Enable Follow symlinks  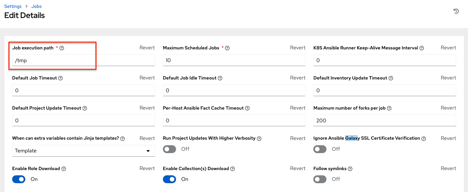coord(320,179)
